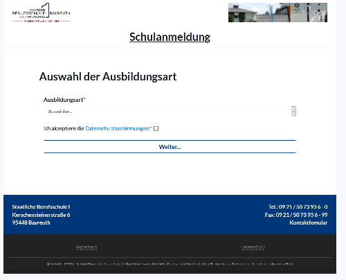
Task: Open the Ausbildungsart dropdown
Action: 170,112
